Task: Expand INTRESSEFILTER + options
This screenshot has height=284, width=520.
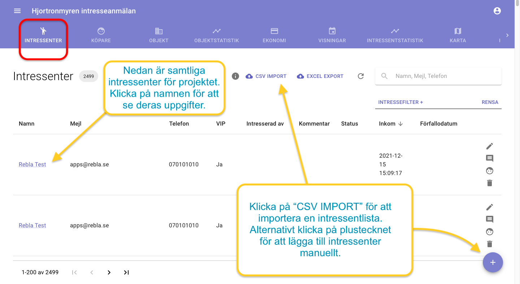Action: pyautogui.click(x=400, y=102)
